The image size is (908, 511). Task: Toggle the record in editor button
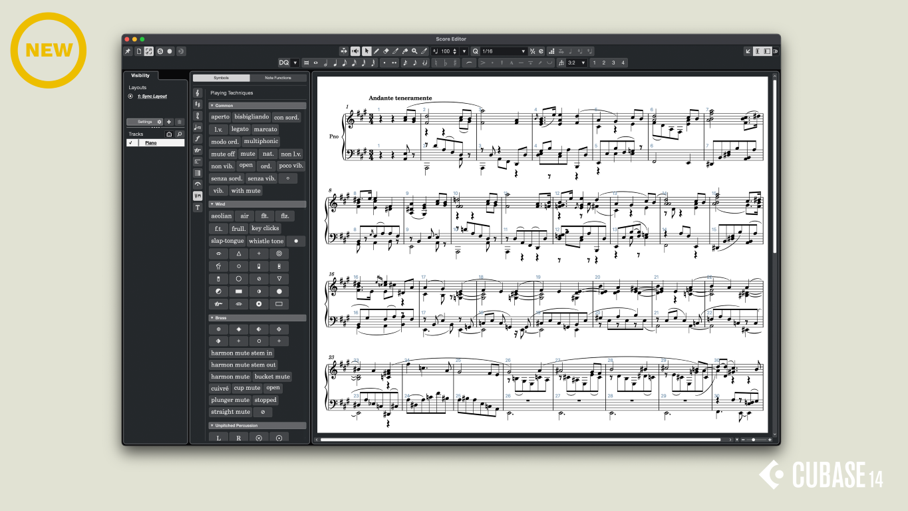tap(170, 51)
